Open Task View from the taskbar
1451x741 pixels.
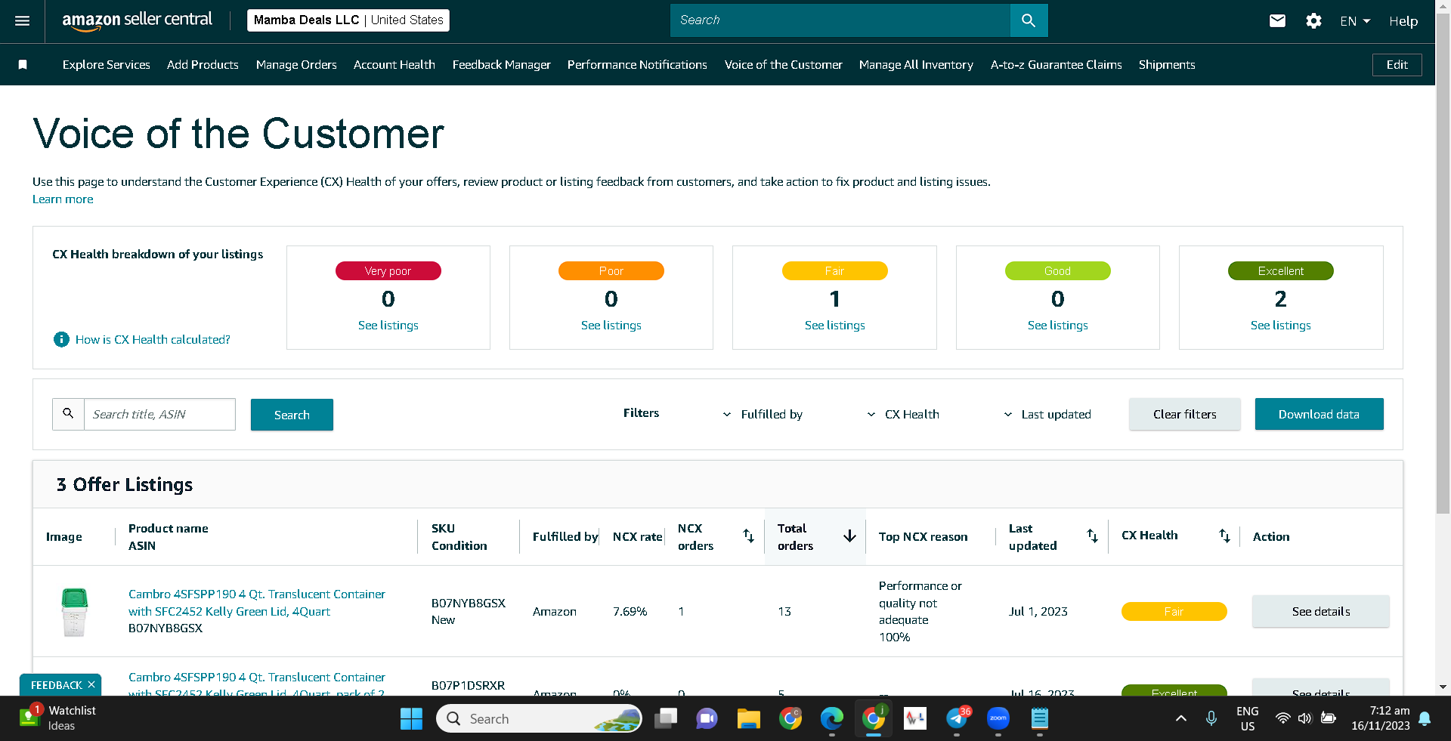coord(666,718)
